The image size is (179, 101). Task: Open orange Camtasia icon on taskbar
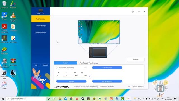pos(111,98)
